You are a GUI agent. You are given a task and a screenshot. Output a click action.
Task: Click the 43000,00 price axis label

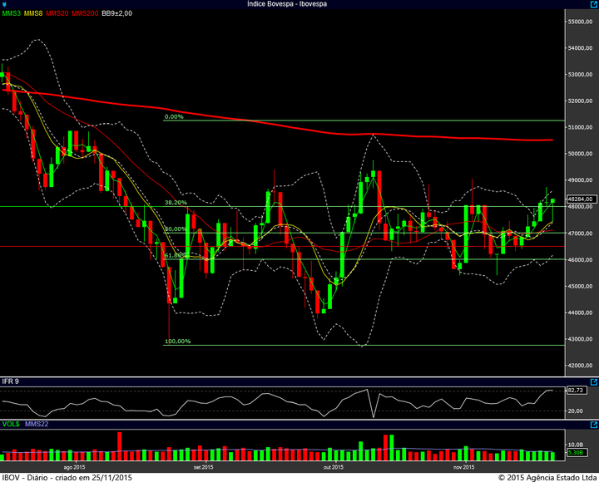pos(581,339)
